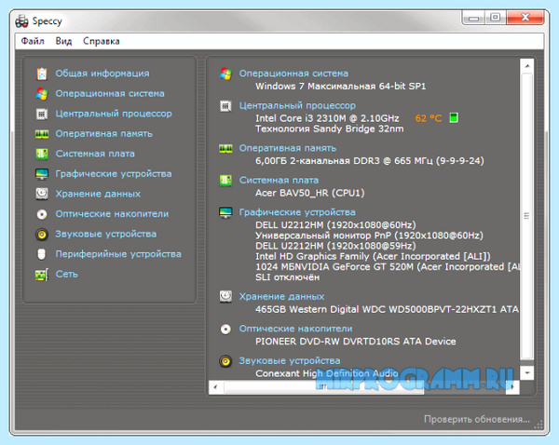Click the text SLI отключён
The image size is (559, 445).
[287, 277]
